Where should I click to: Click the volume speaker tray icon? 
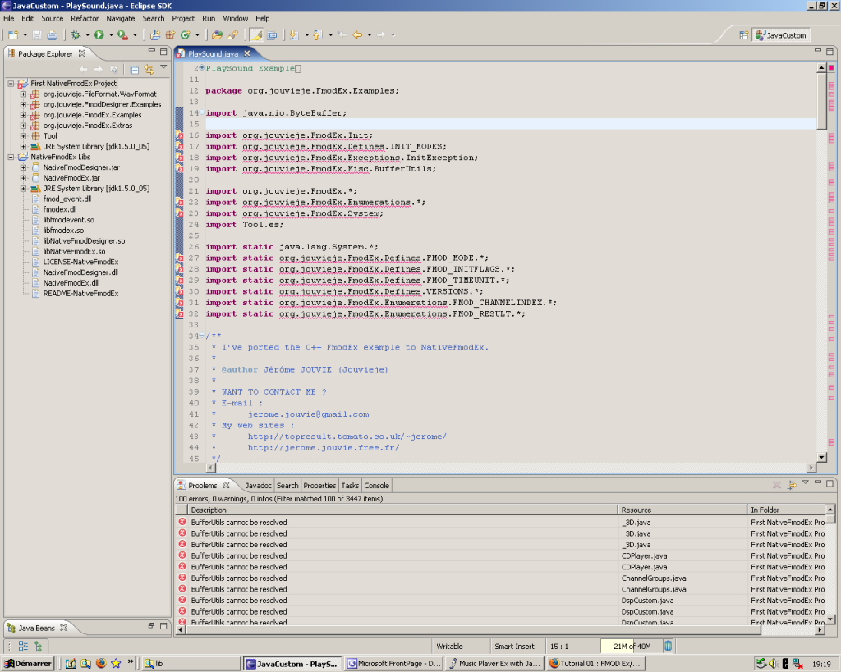pyautogui.click(x=773, y=664)
